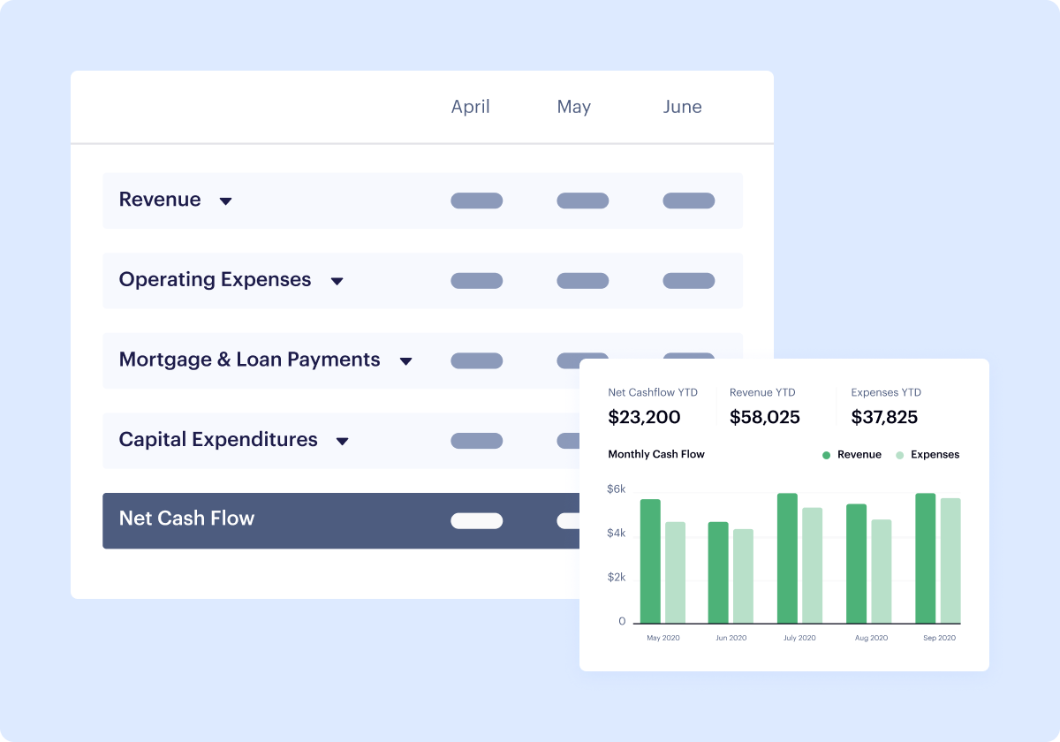The height and width of the screenshot is (742, 1060).
Task: Click the Jun 2020 expenses bar
Action: tap(744, 576)
